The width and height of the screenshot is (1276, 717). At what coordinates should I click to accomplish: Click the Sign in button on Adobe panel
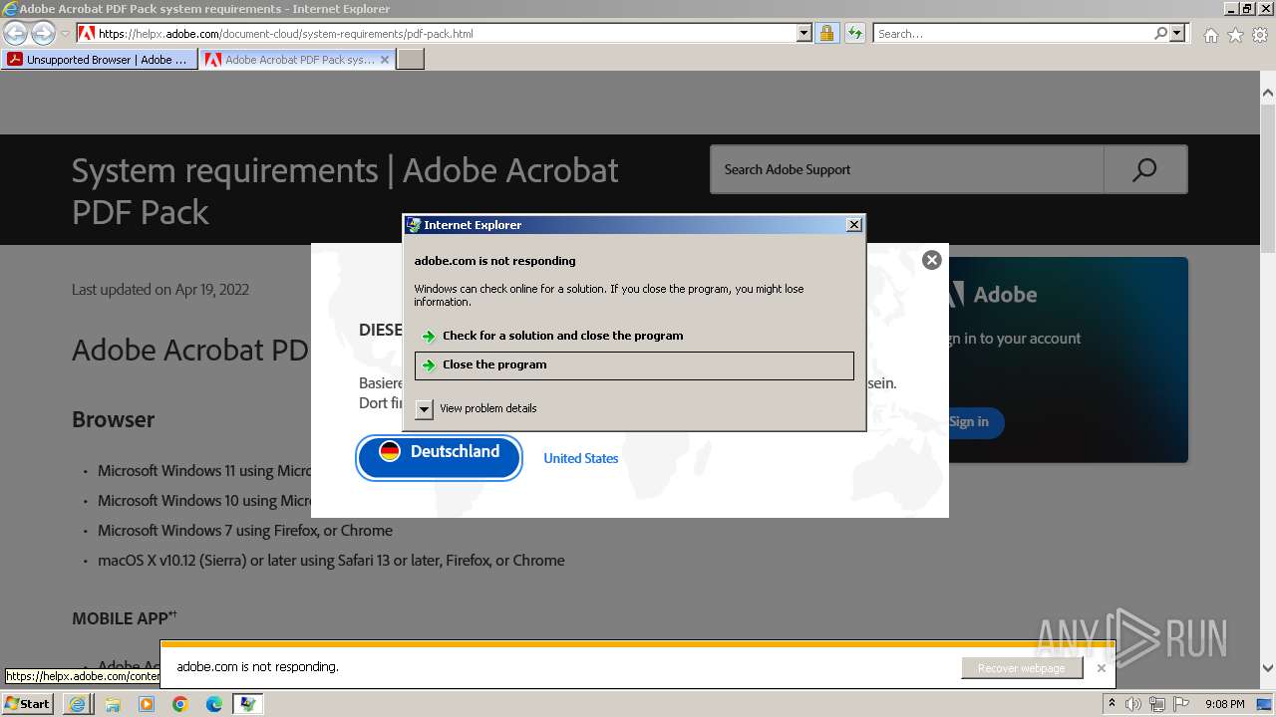click(969, 422)
